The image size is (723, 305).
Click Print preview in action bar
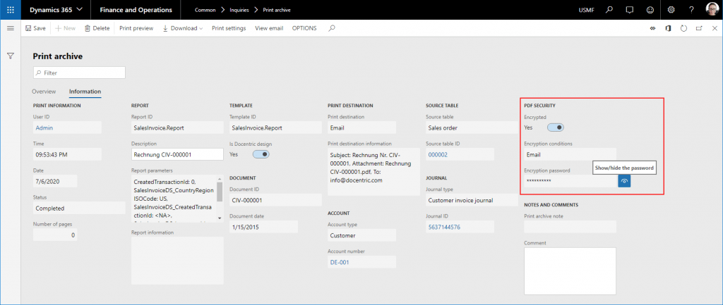[136, 28]
